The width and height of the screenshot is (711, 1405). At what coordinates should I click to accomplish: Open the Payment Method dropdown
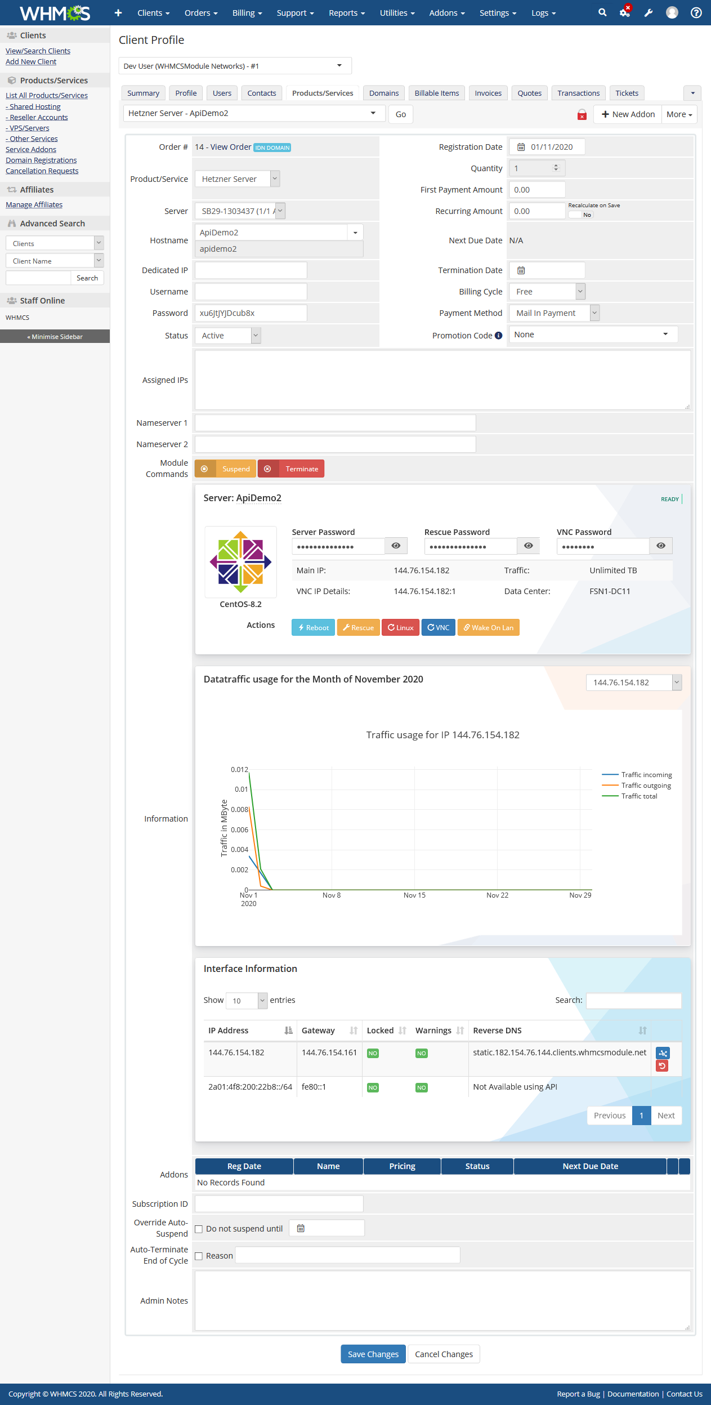coord(555,313)
